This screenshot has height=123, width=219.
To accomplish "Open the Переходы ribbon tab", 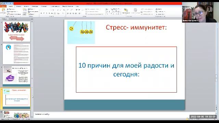I will (35, 6).
